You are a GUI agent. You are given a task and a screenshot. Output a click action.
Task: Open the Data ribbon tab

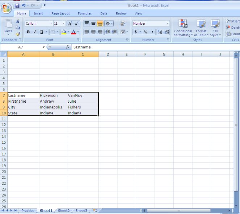(x=104, y=13)
